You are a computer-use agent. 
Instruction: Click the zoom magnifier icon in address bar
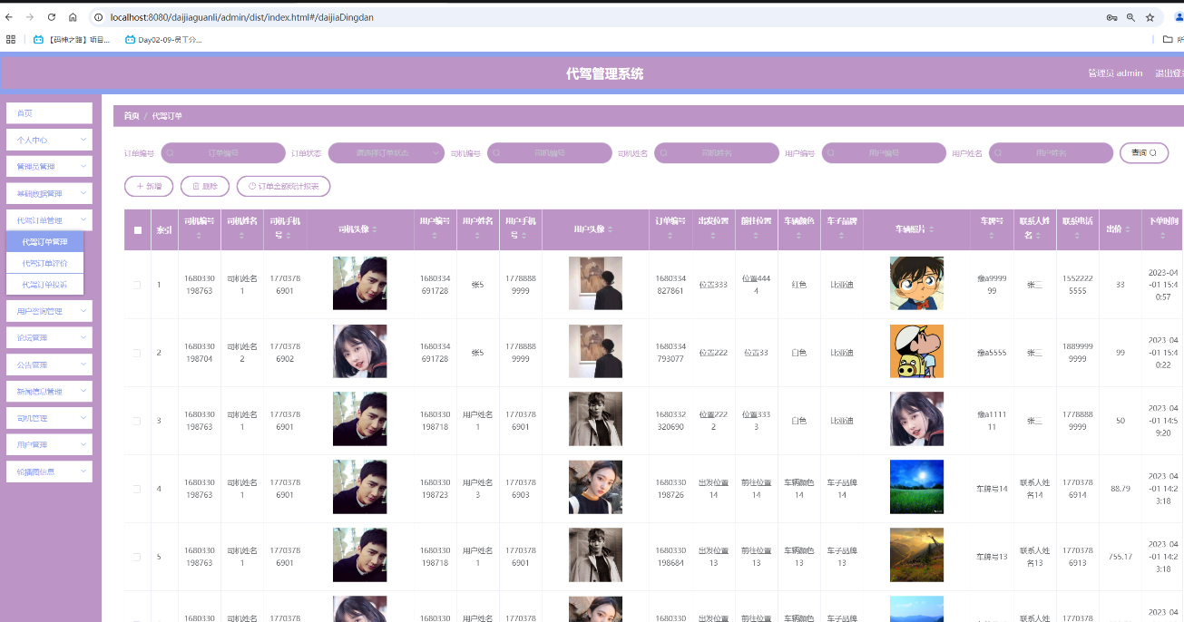(1130, 17)
